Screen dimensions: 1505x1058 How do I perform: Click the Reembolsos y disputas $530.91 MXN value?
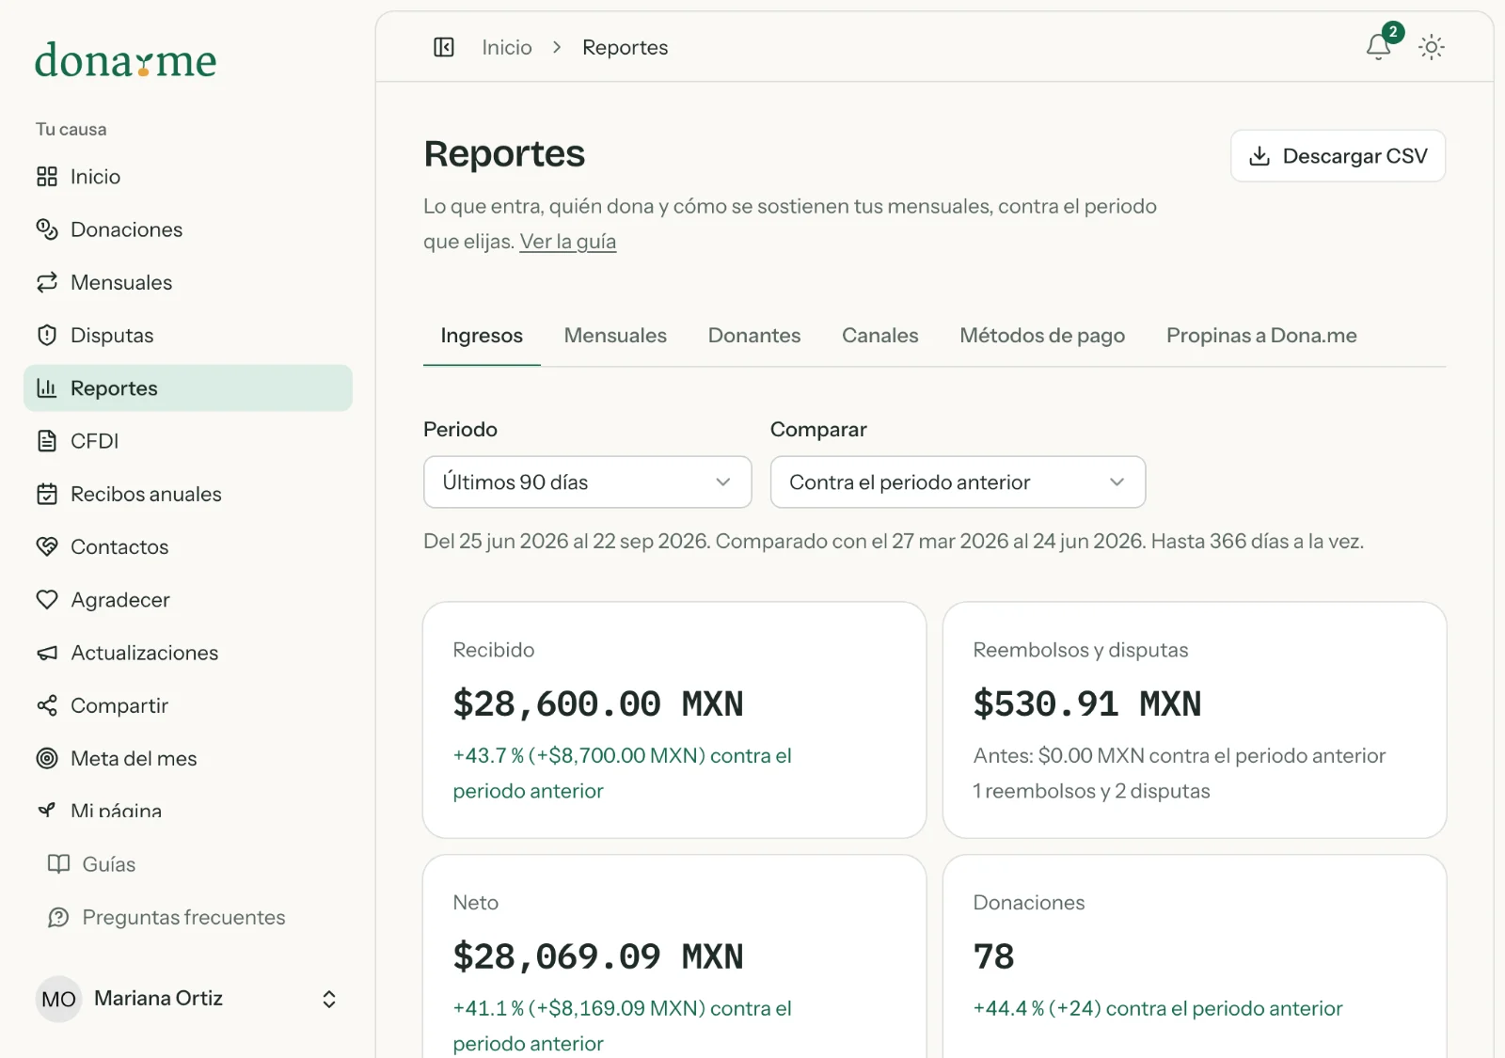[x=1087, y=703]
